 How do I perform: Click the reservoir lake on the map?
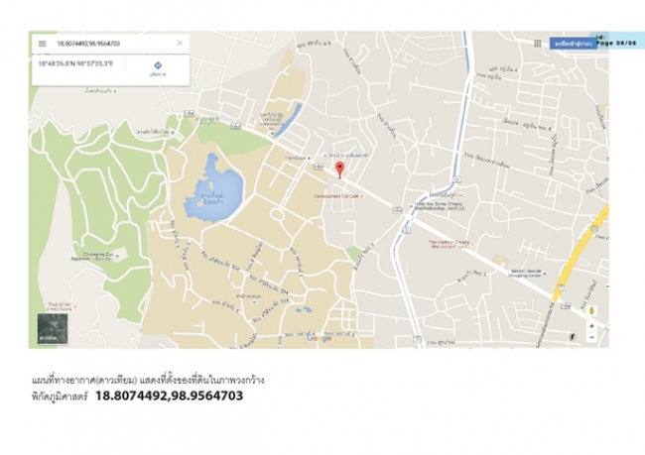pyautogui.click(x=214, y=190)
